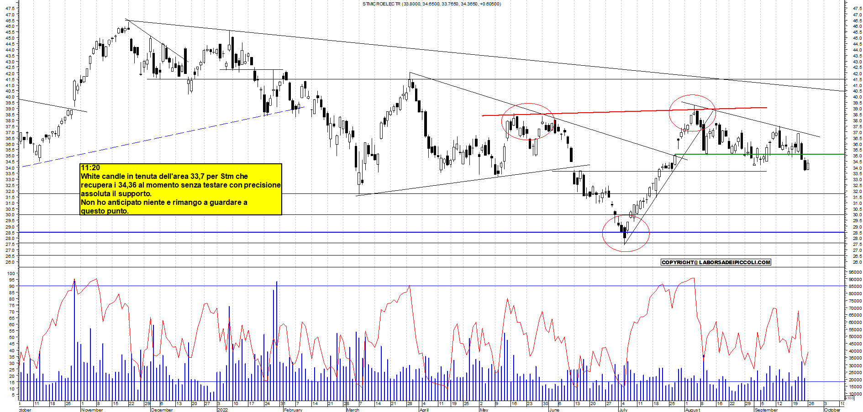This screenshot has height=412, width=863.
Task: Click the May month label on time axis
Action: click(x=484, y=410)
